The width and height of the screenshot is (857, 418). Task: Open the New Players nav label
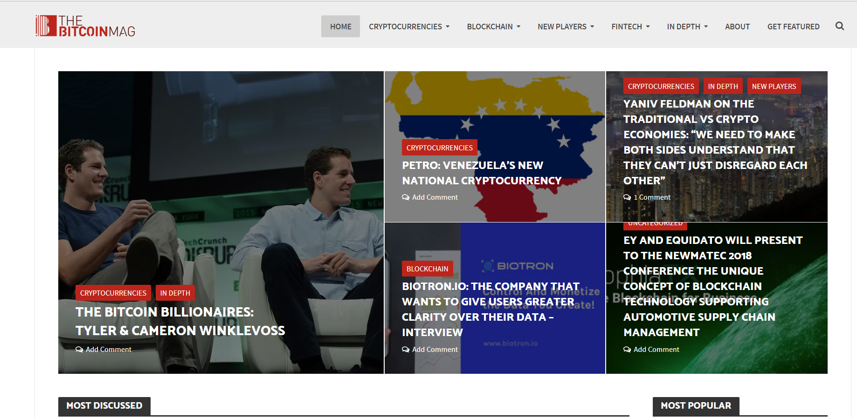(x=562, y=27)
